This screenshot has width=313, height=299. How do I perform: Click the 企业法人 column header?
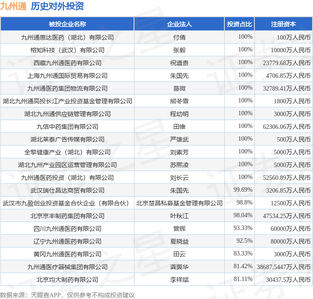179,24
